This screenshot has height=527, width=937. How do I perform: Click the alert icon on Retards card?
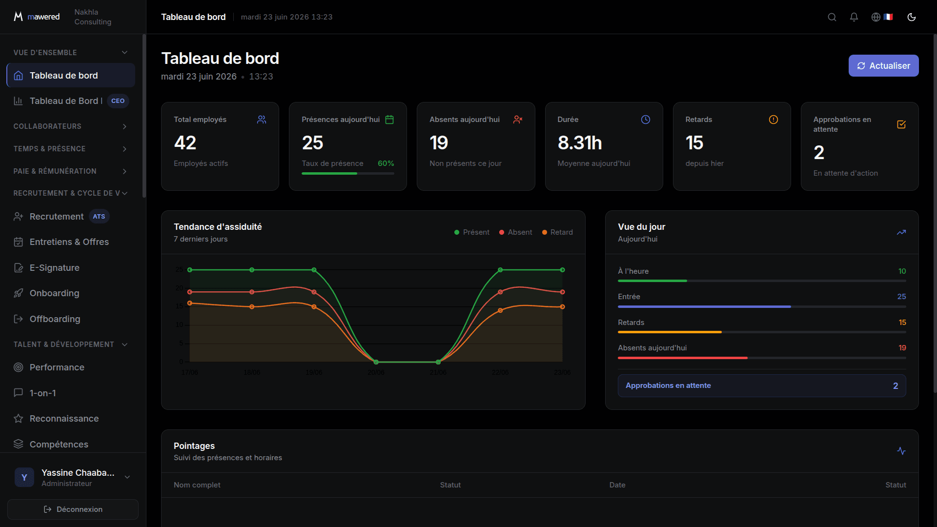point(774,120)
